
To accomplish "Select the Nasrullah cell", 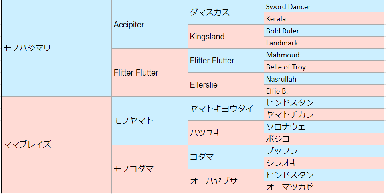I will pos(324,79).
